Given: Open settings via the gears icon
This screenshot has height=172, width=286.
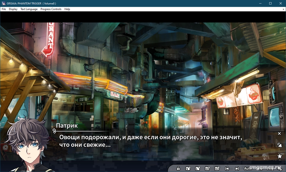Looking at the screenshot, I should 279,168.
